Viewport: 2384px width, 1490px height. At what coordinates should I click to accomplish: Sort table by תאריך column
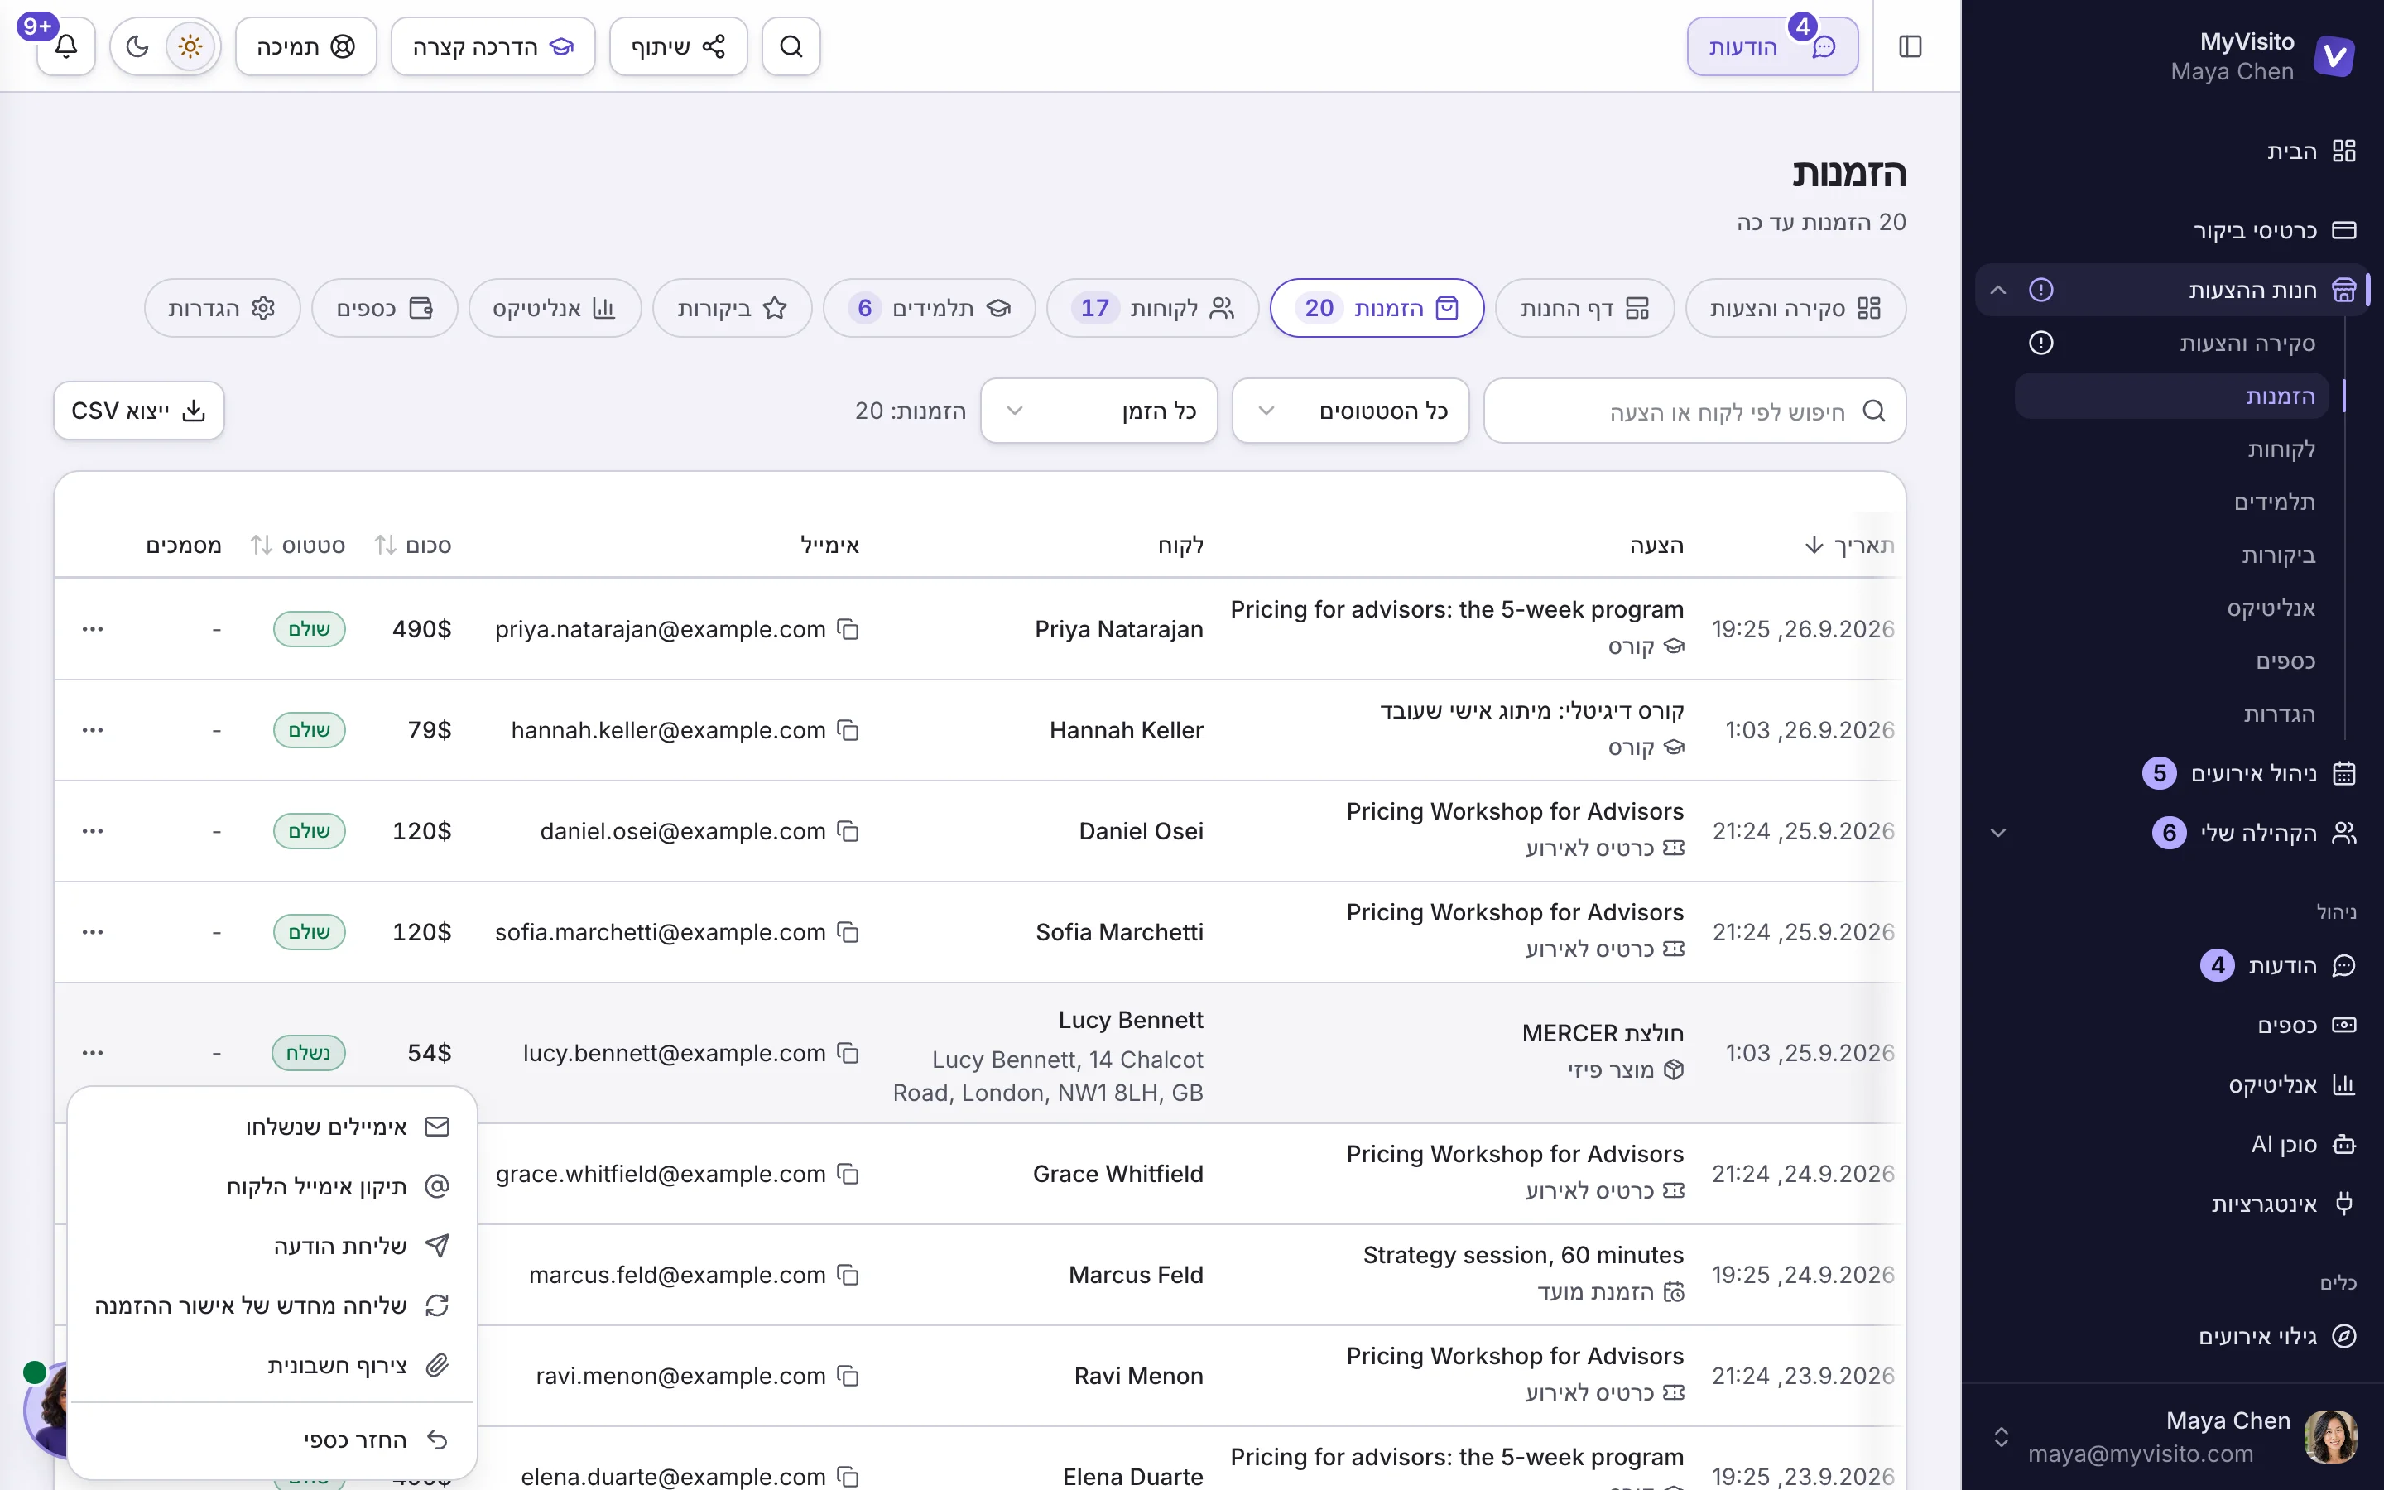[x=1849, y=545]
